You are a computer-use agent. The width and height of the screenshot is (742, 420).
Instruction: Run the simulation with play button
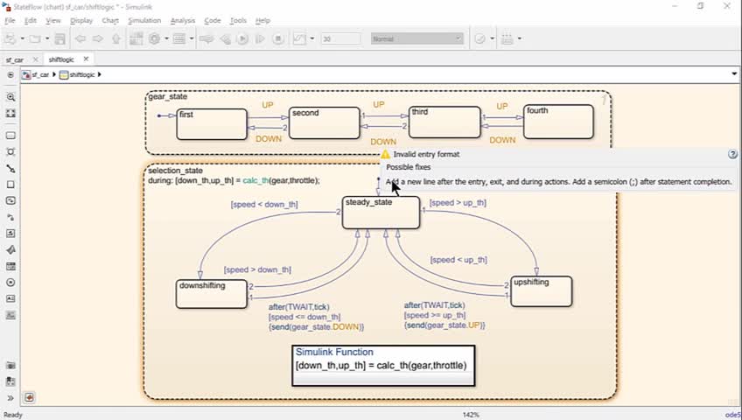click(x=242, y=38)
